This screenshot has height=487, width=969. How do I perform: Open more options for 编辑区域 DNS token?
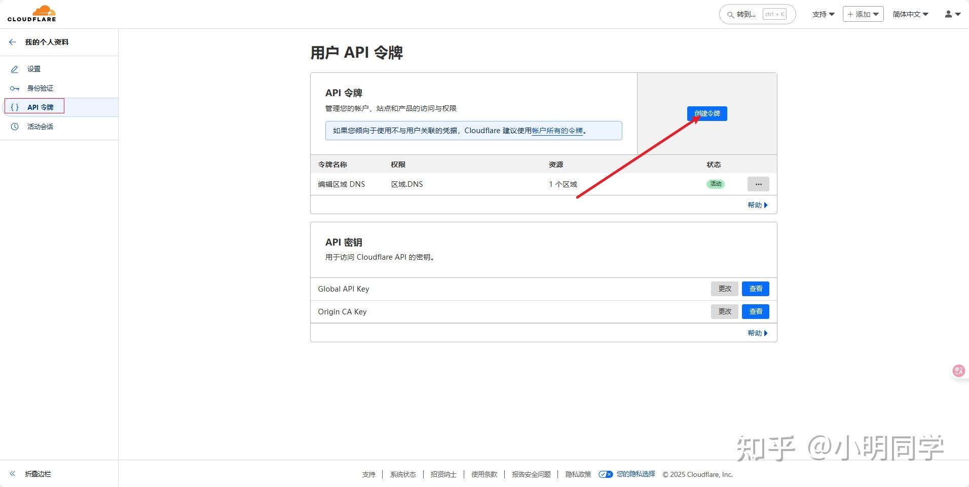[758, 184]
